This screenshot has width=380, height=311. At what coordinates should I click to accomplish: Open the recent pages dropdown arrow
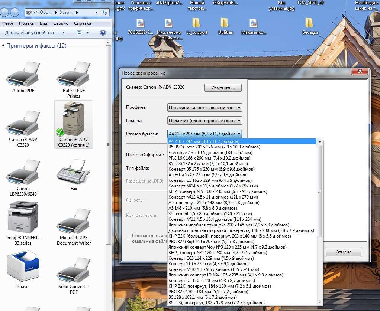pyautogui.click(x=22, y=12)
